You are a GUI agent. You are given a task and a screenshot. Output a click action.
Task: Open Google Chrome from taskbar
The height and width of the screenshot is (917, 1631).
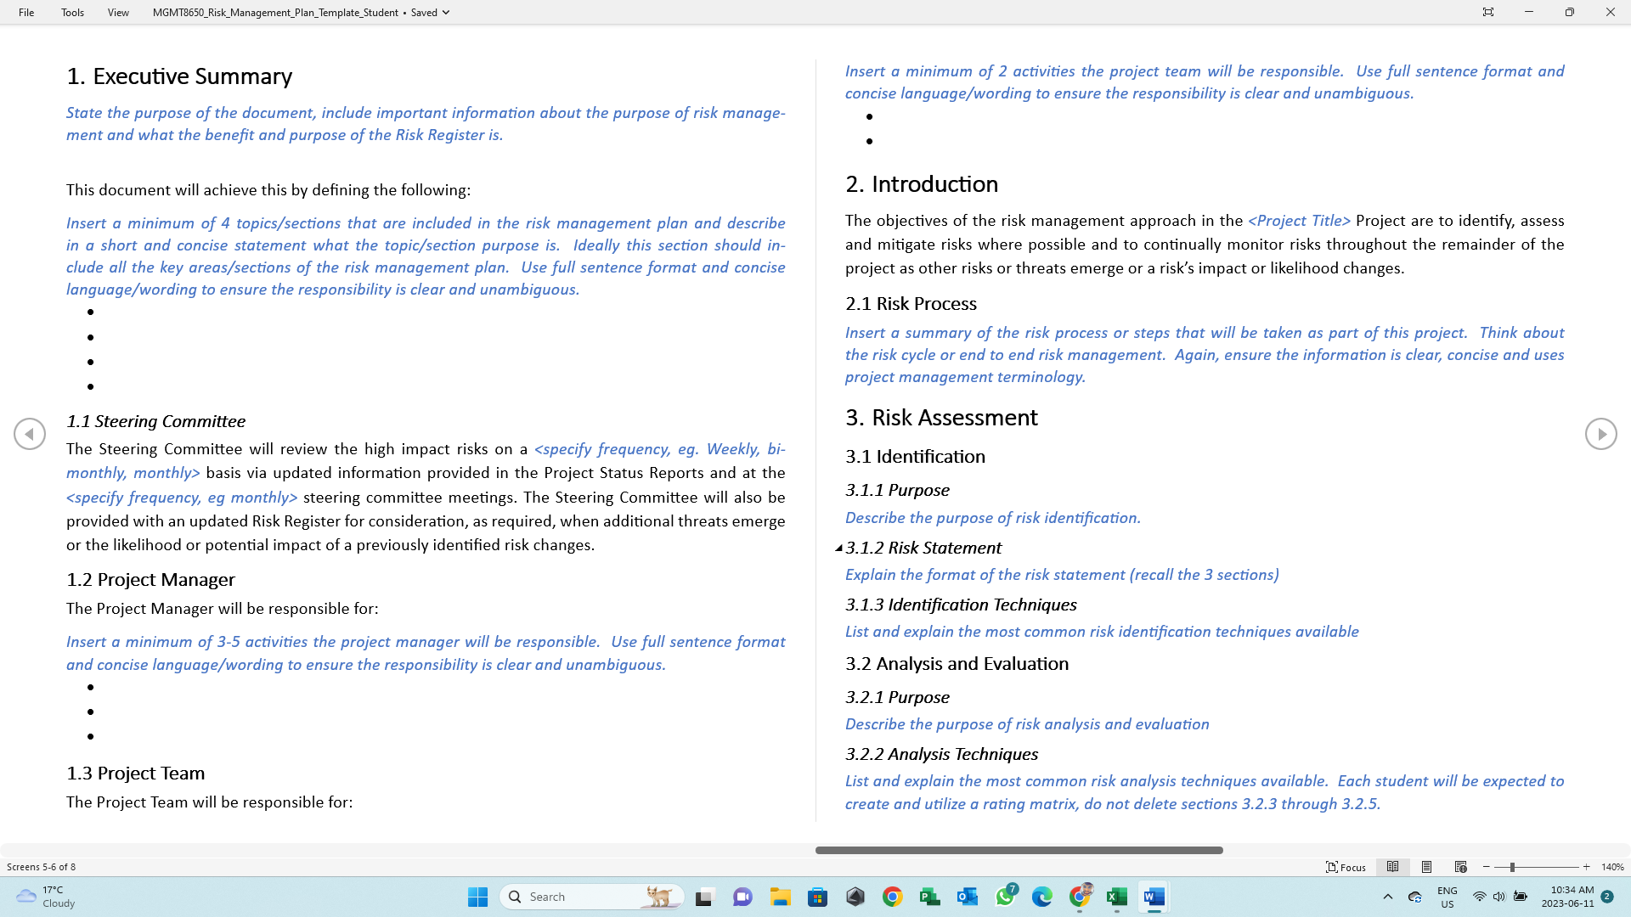[x=892, y=897]
